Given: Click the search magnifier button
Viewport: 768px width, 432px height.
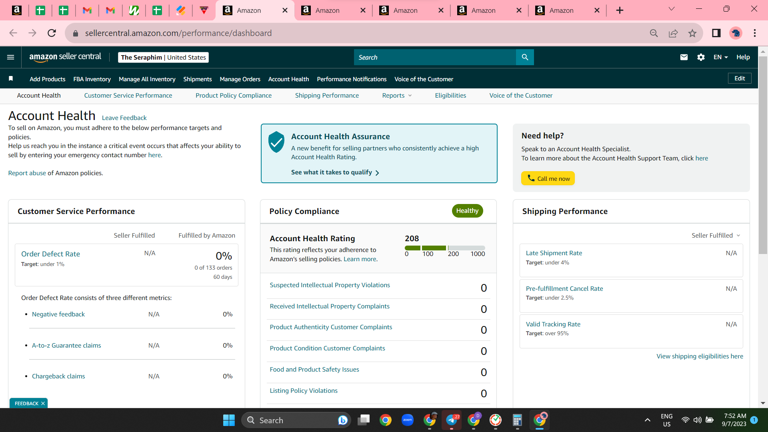Looking at the screenshot, I should [525, 57].
